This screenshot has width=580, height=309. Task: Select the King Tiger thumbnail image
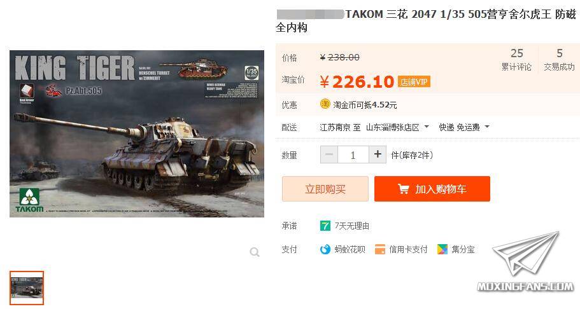click(x=27, y=288)
